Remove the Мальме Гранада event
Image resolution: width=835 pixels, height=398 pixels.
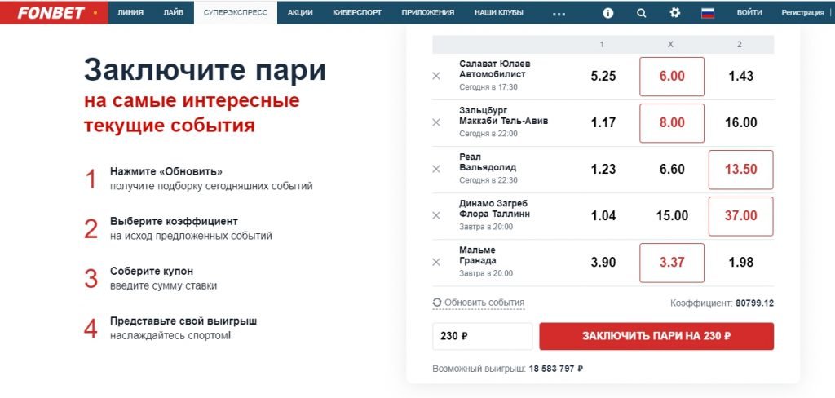click(x=435, y=262)
